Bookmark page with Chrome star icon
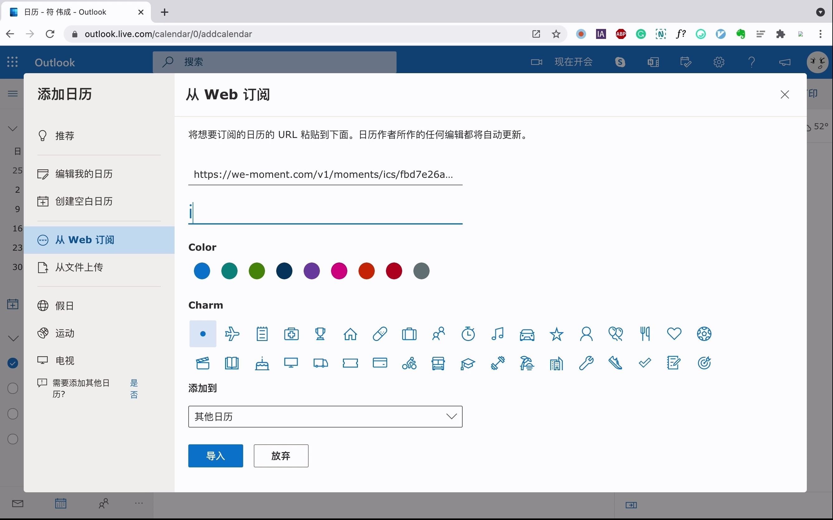 (x=556, y=34)
